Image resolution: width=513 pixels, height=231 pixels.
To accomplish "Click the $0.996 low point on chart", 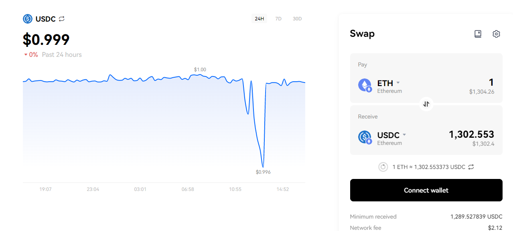I will (x=263, y=167).
